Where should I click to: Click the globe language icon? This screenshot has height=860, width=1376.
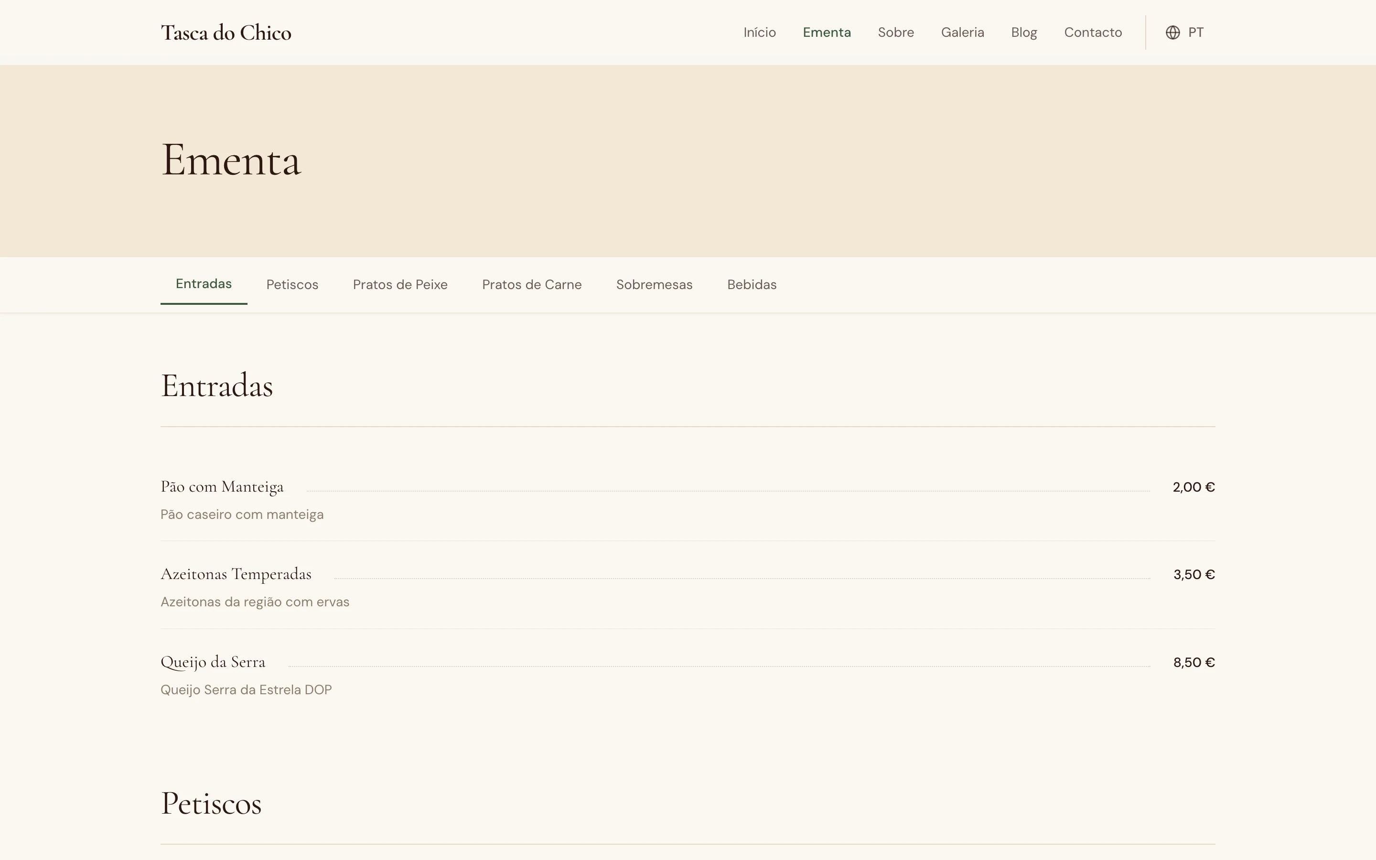(x=1173, y=32)
